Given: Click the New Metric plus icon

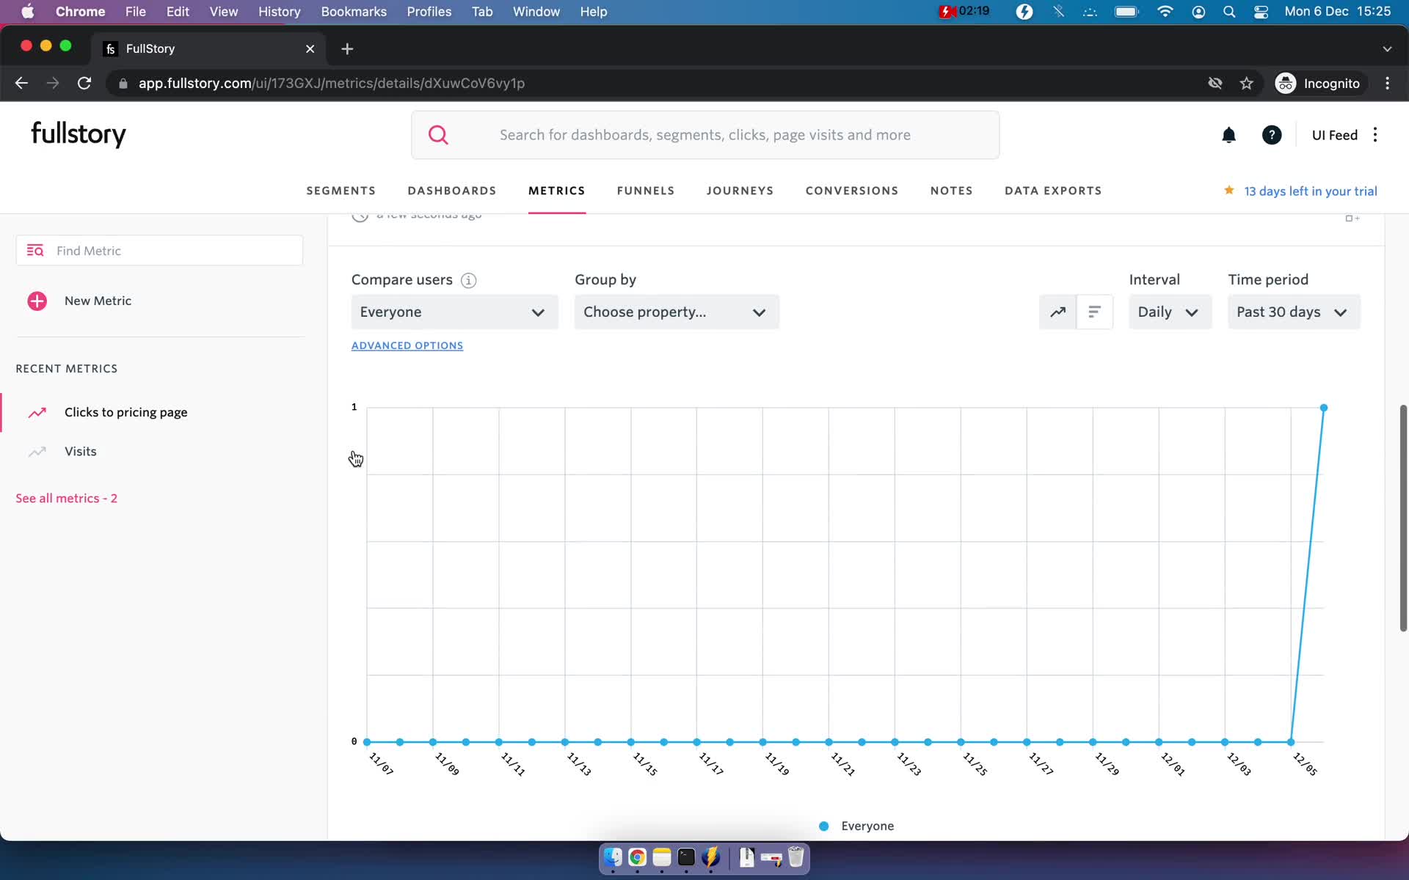Looking at the screenshot, I should [x=37, y=300].
